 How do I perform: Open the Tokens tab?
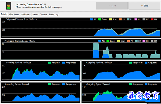(44, 15)
